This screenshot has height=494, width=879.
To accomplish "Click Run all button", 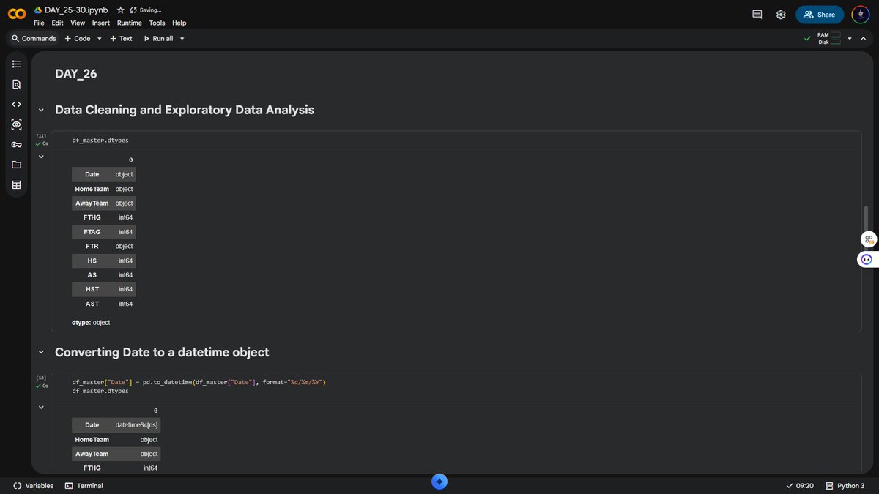I will 159,38.
